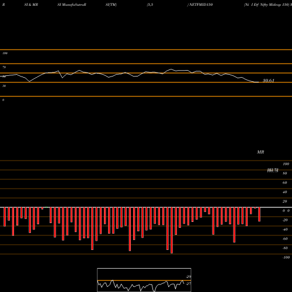Click the current RSI value 30.61
Image resolution: width=292 pixels, height=292 pixels.
pos(269,81)
